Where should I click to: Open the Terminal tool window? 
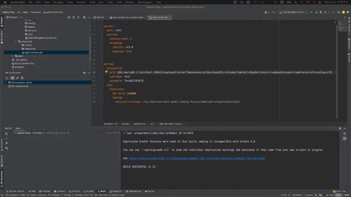[x=60, y=192]
